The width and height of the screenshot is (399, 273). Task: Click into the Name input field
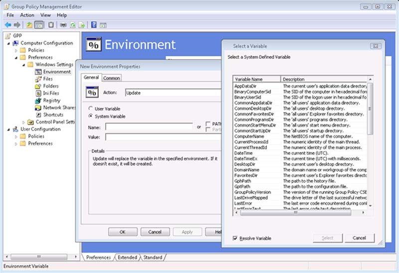point(149,127)
